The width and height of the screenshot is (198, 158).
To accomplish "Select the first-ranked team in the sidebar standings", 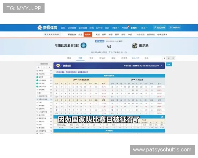I will [x=44, y=71].
